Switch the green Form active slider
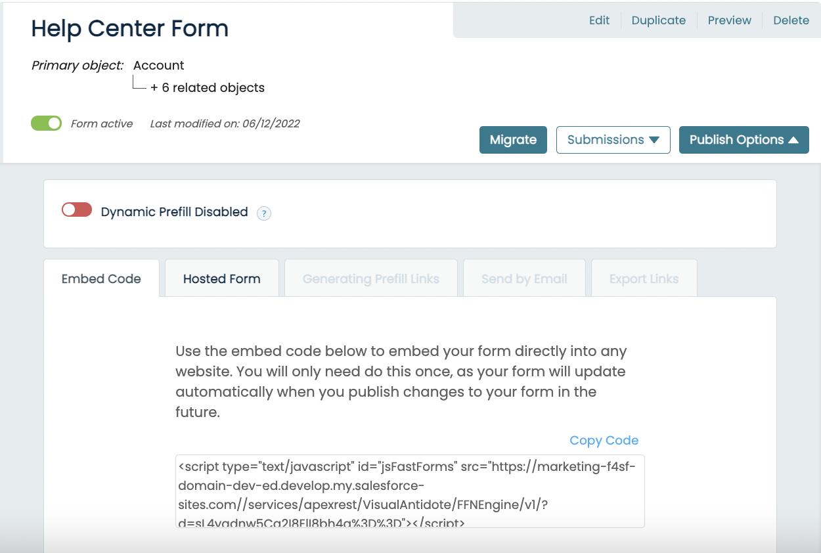Viewport: 821px width, 553px height. [46, 123]
